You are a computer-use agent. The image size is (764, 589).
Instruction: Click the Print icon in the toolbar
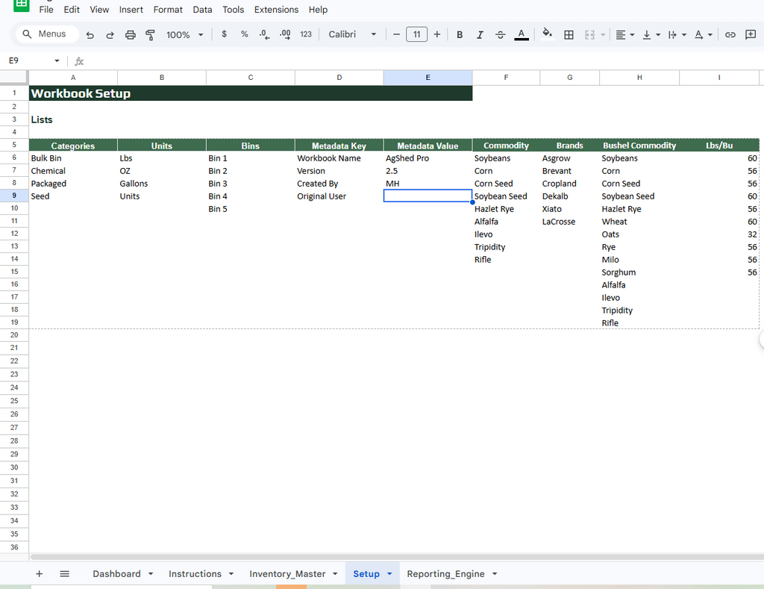pyautogui.click(x=130, y=34)
